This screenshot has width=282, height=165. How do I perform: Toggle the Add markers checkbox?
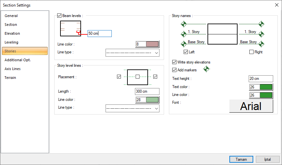tap(174, 70)
